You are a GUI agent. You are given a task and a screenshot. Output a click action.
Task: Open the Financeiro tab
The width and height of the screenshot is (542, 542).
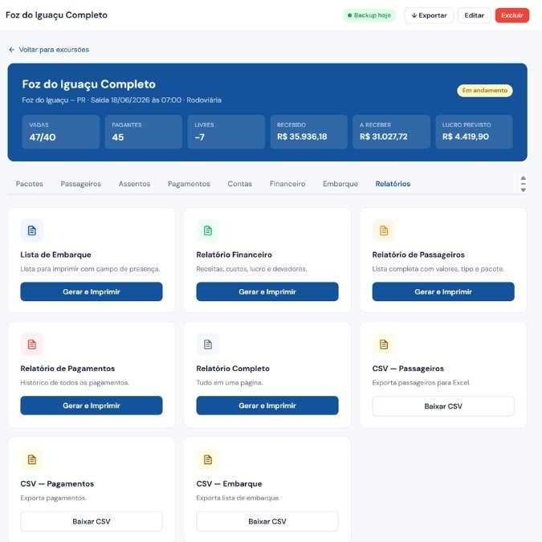click(287, 184)
